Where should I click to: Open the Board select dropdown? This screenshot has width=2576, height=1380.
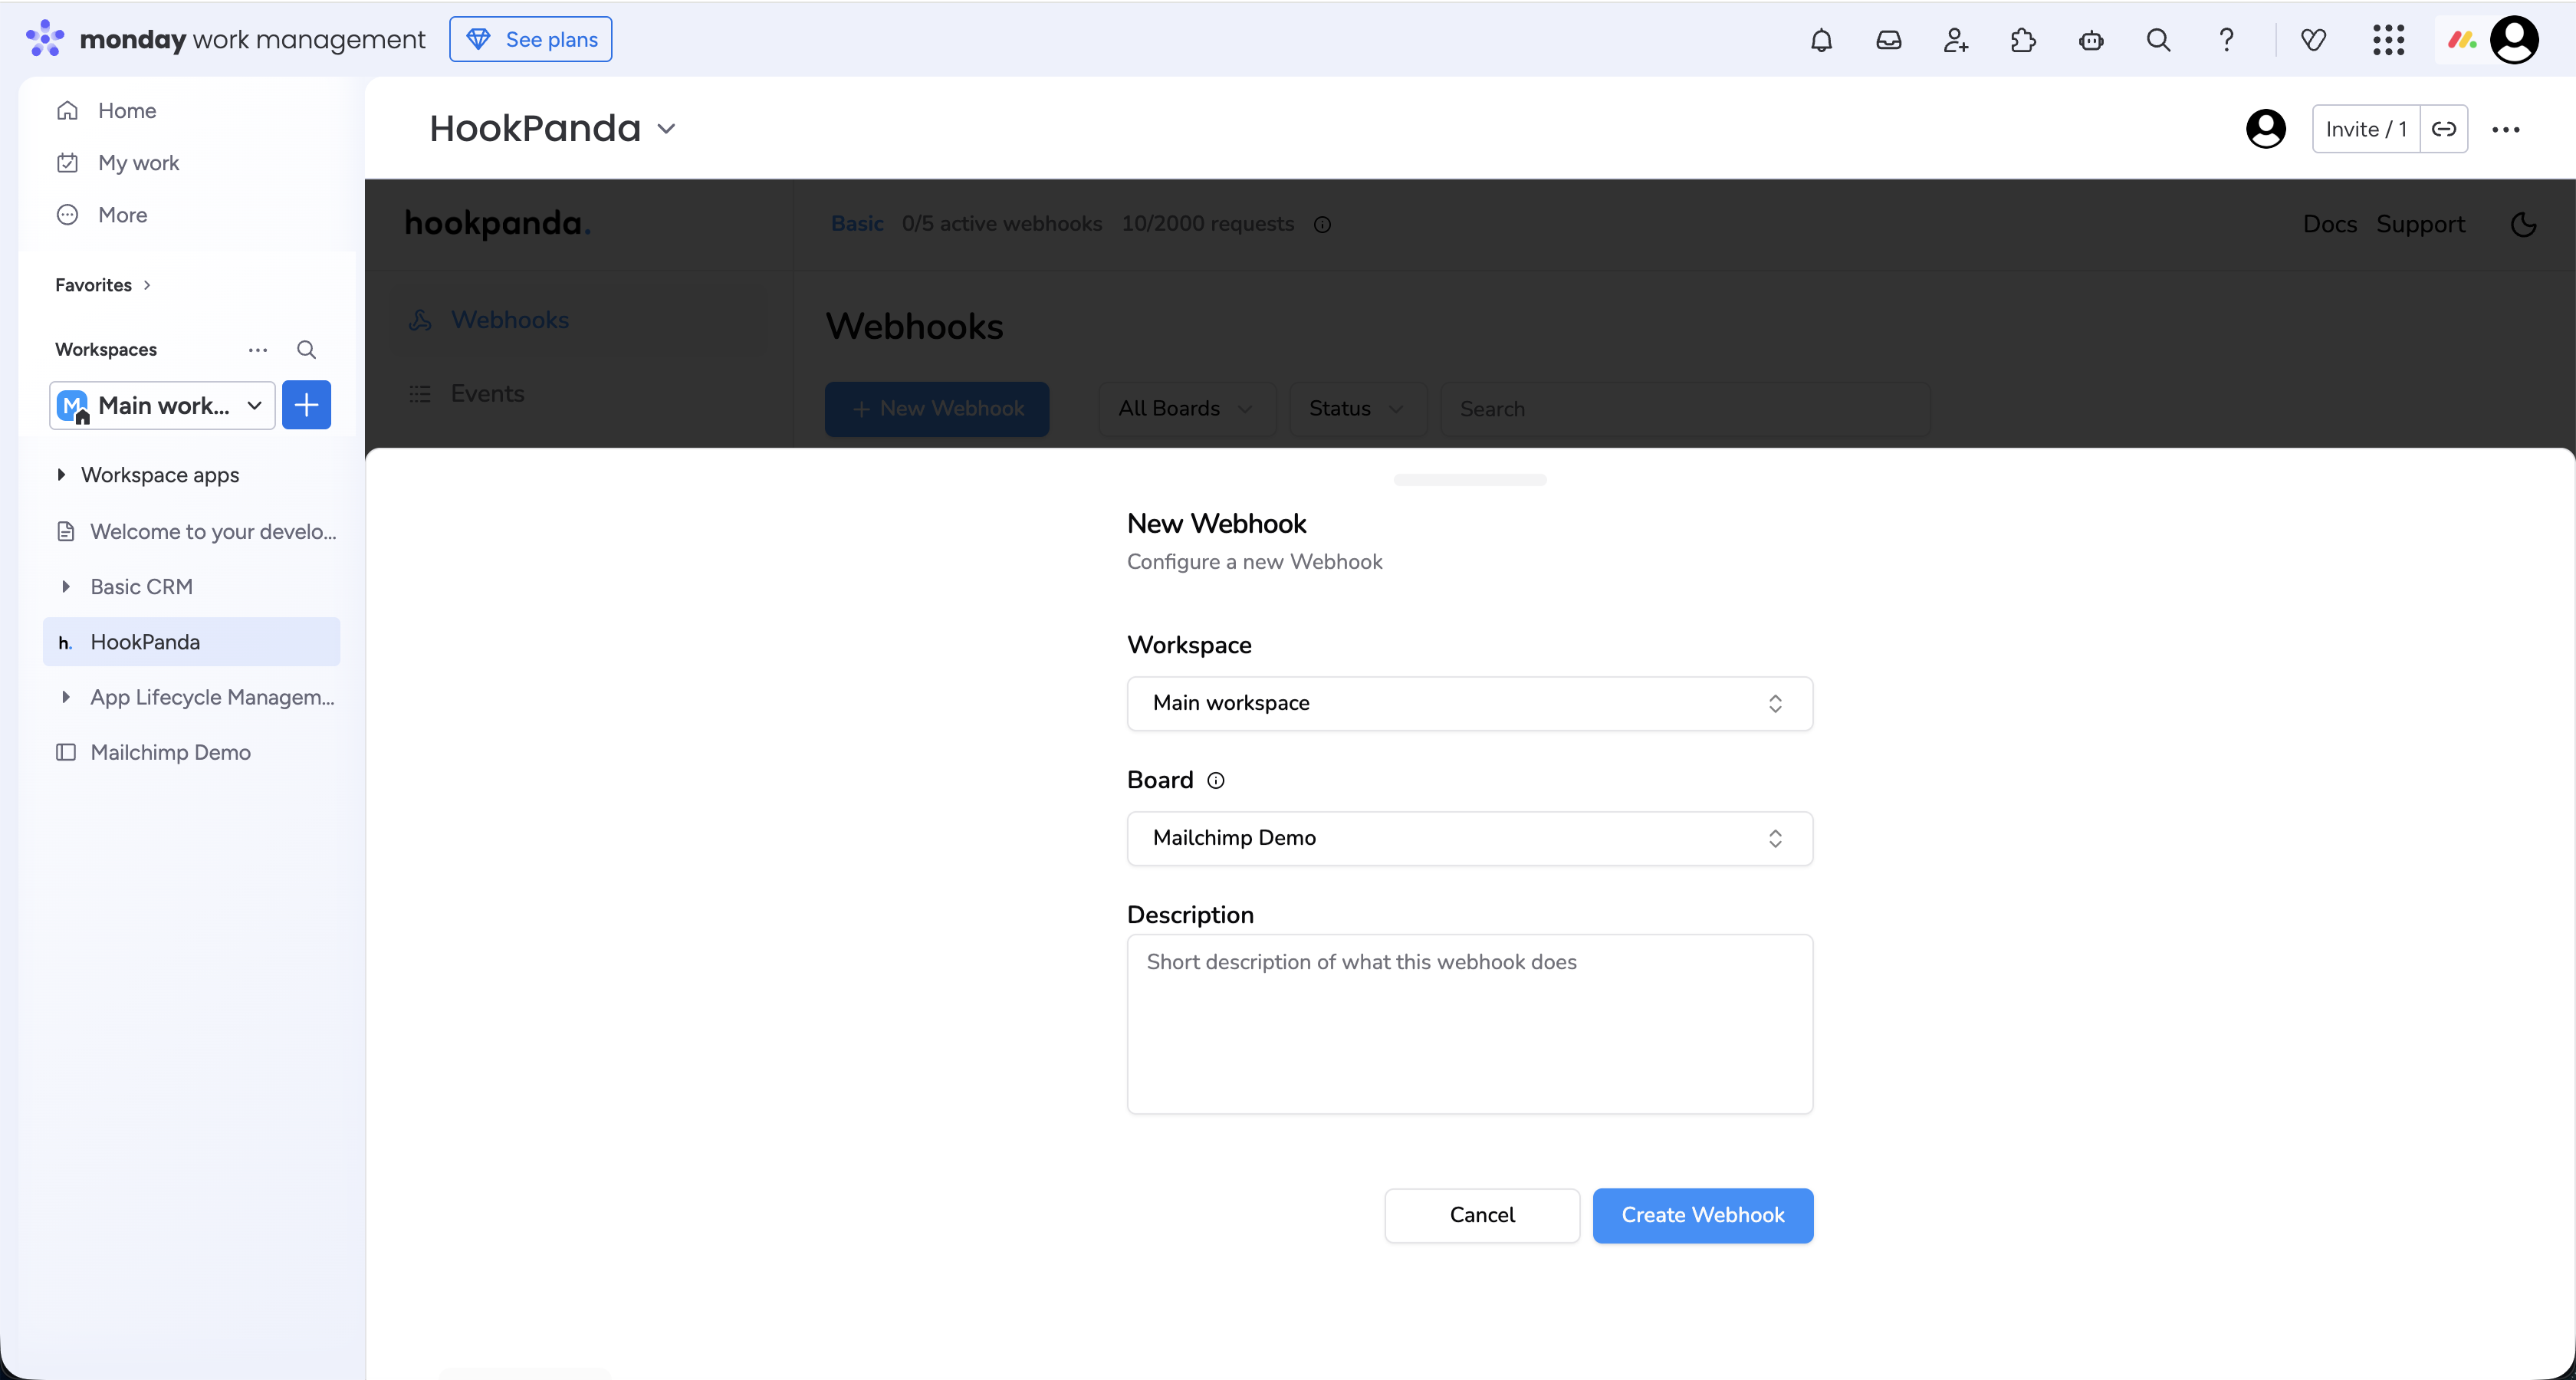coord(1469,838)
